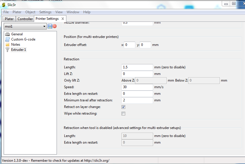Open the File menu
The image size is (245, 164).
pos(6,12)
